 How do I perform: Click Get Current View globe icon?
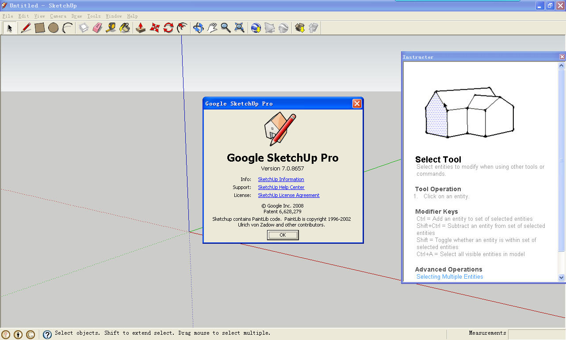pos(256,28)
